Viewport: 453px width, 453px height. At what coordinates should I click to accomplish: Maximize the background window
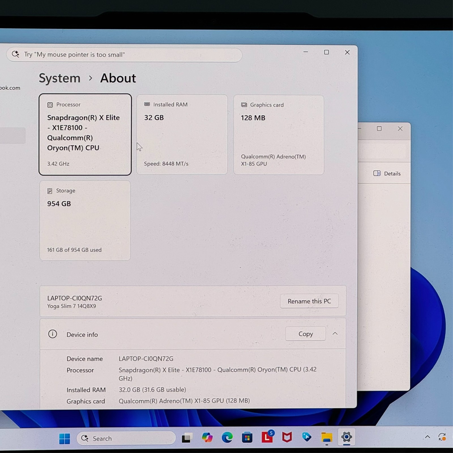point(379,129)
